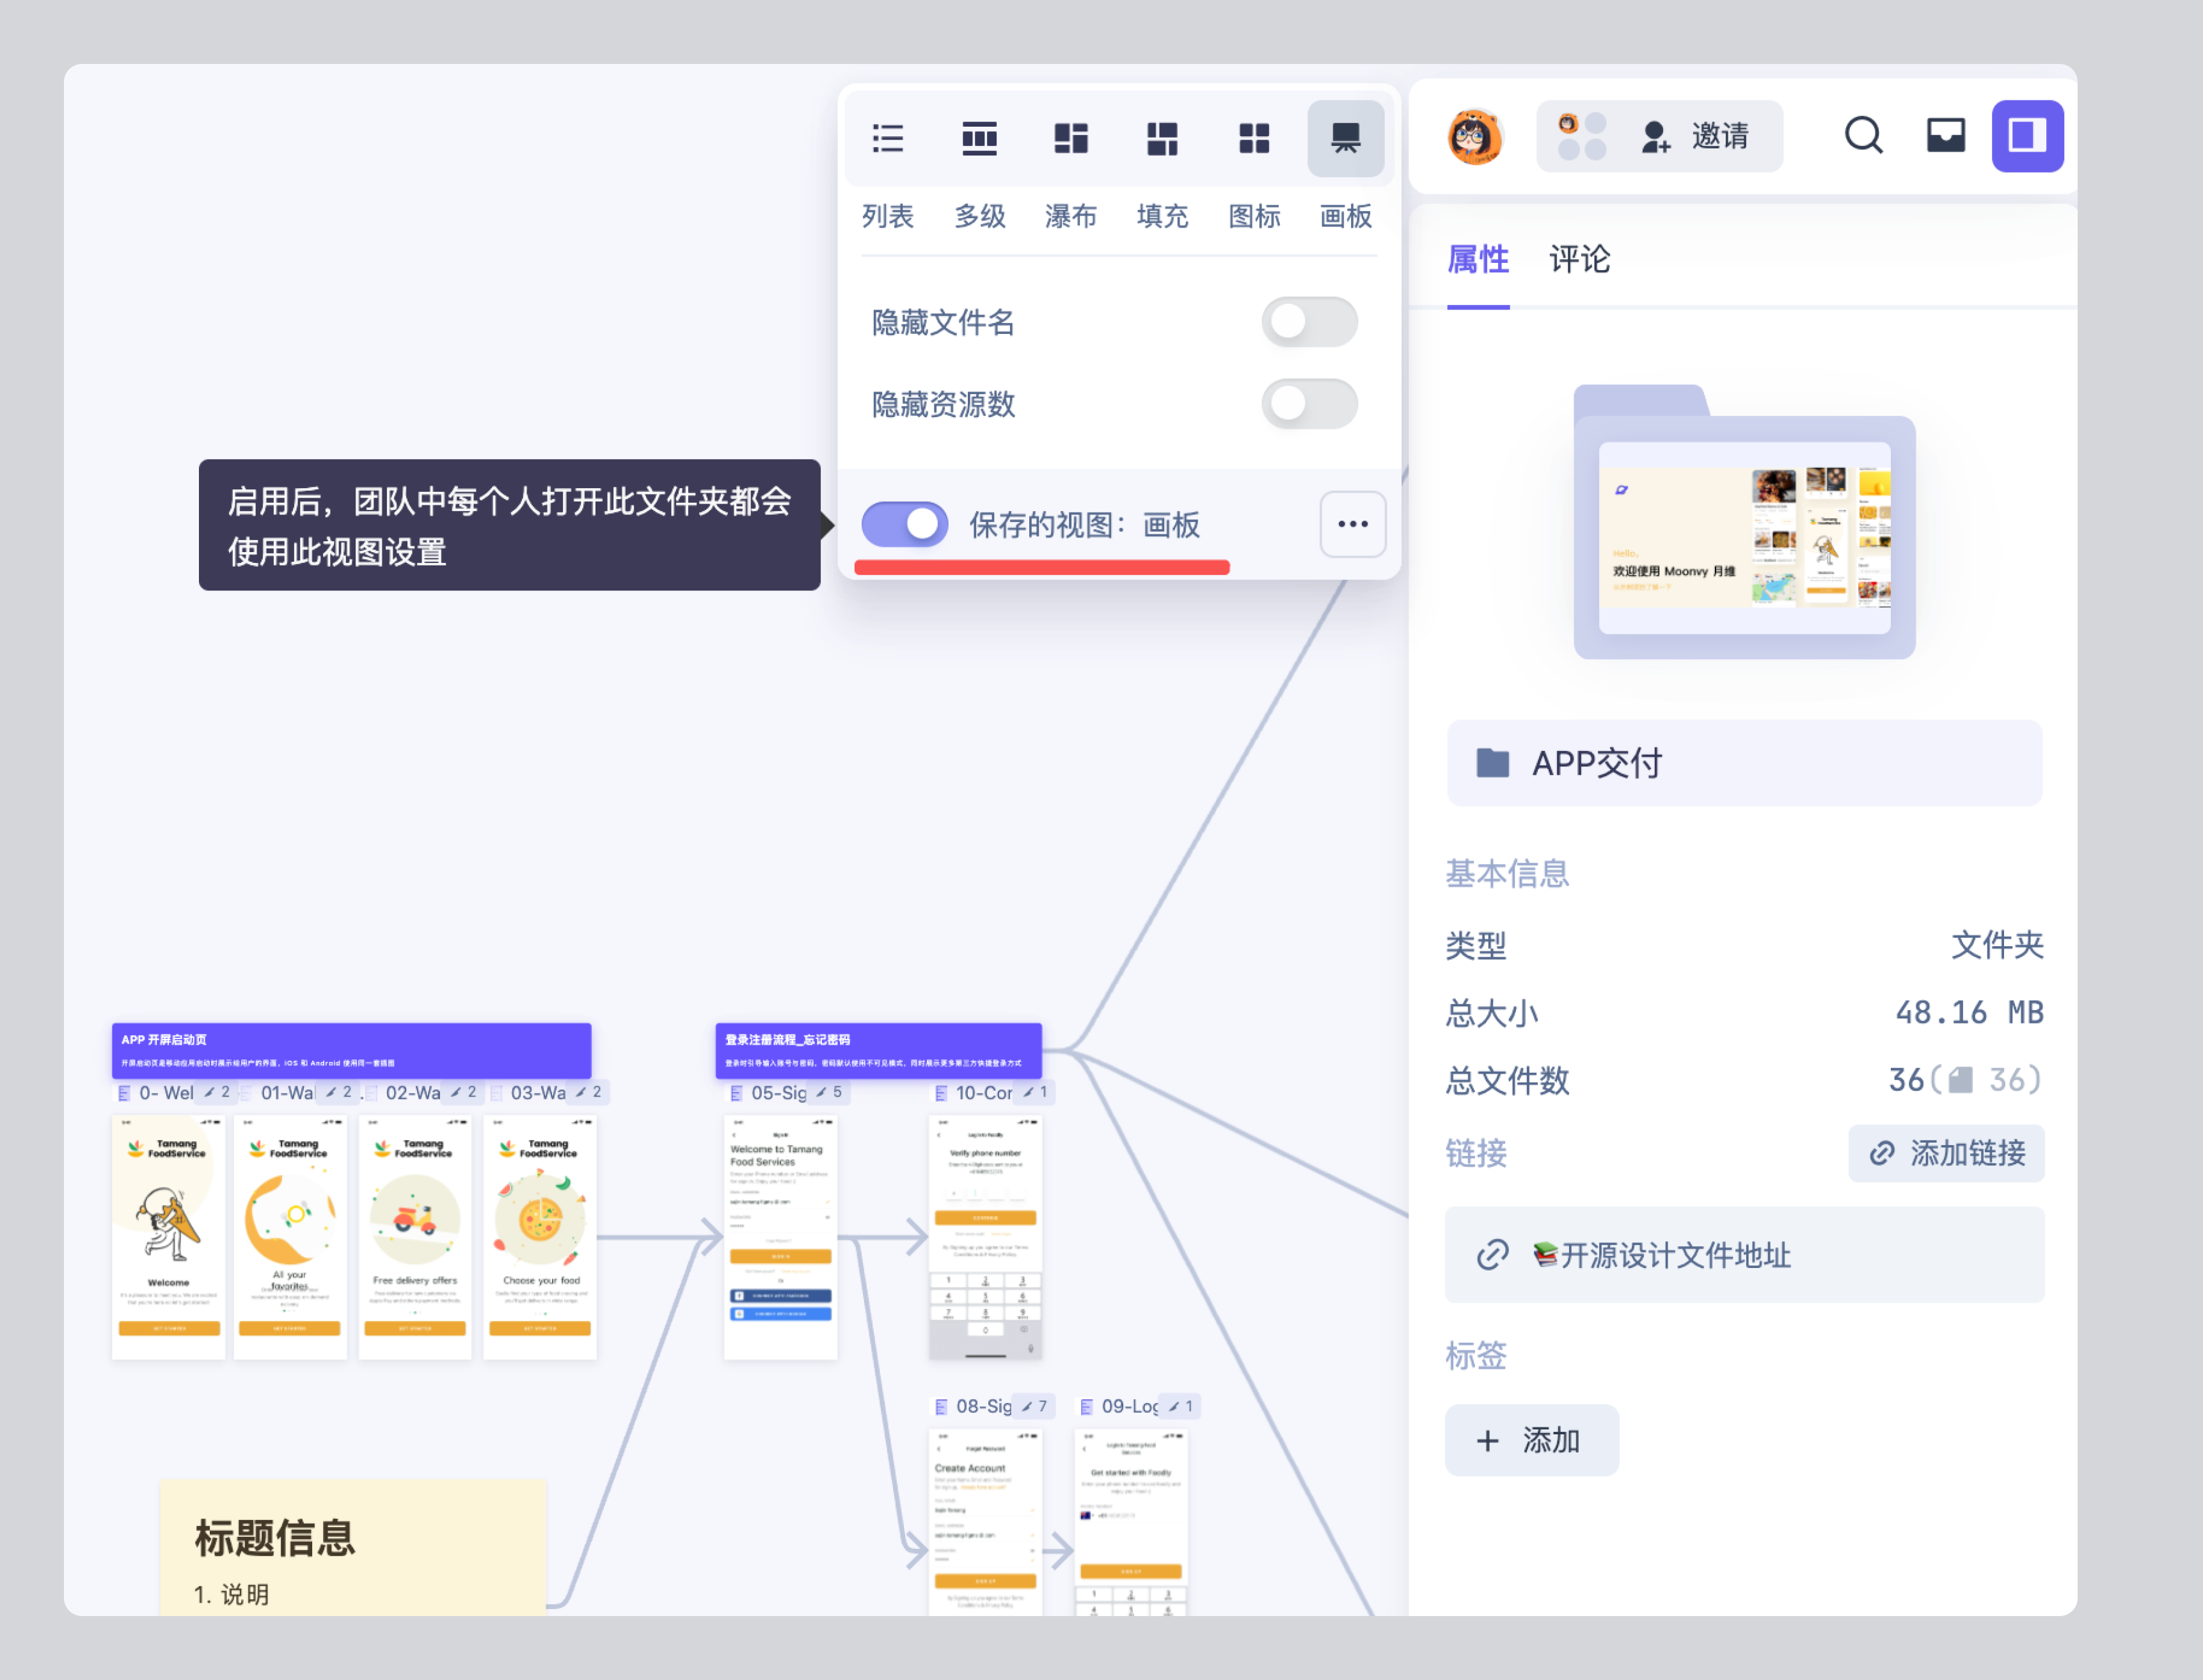Select the list view (列表) icon
2203x1680 pixels.
(887, 138)
